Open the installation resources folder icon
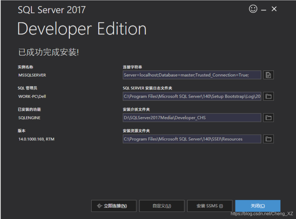Screen dimensions: 296x219 click(x=268, y=139)
